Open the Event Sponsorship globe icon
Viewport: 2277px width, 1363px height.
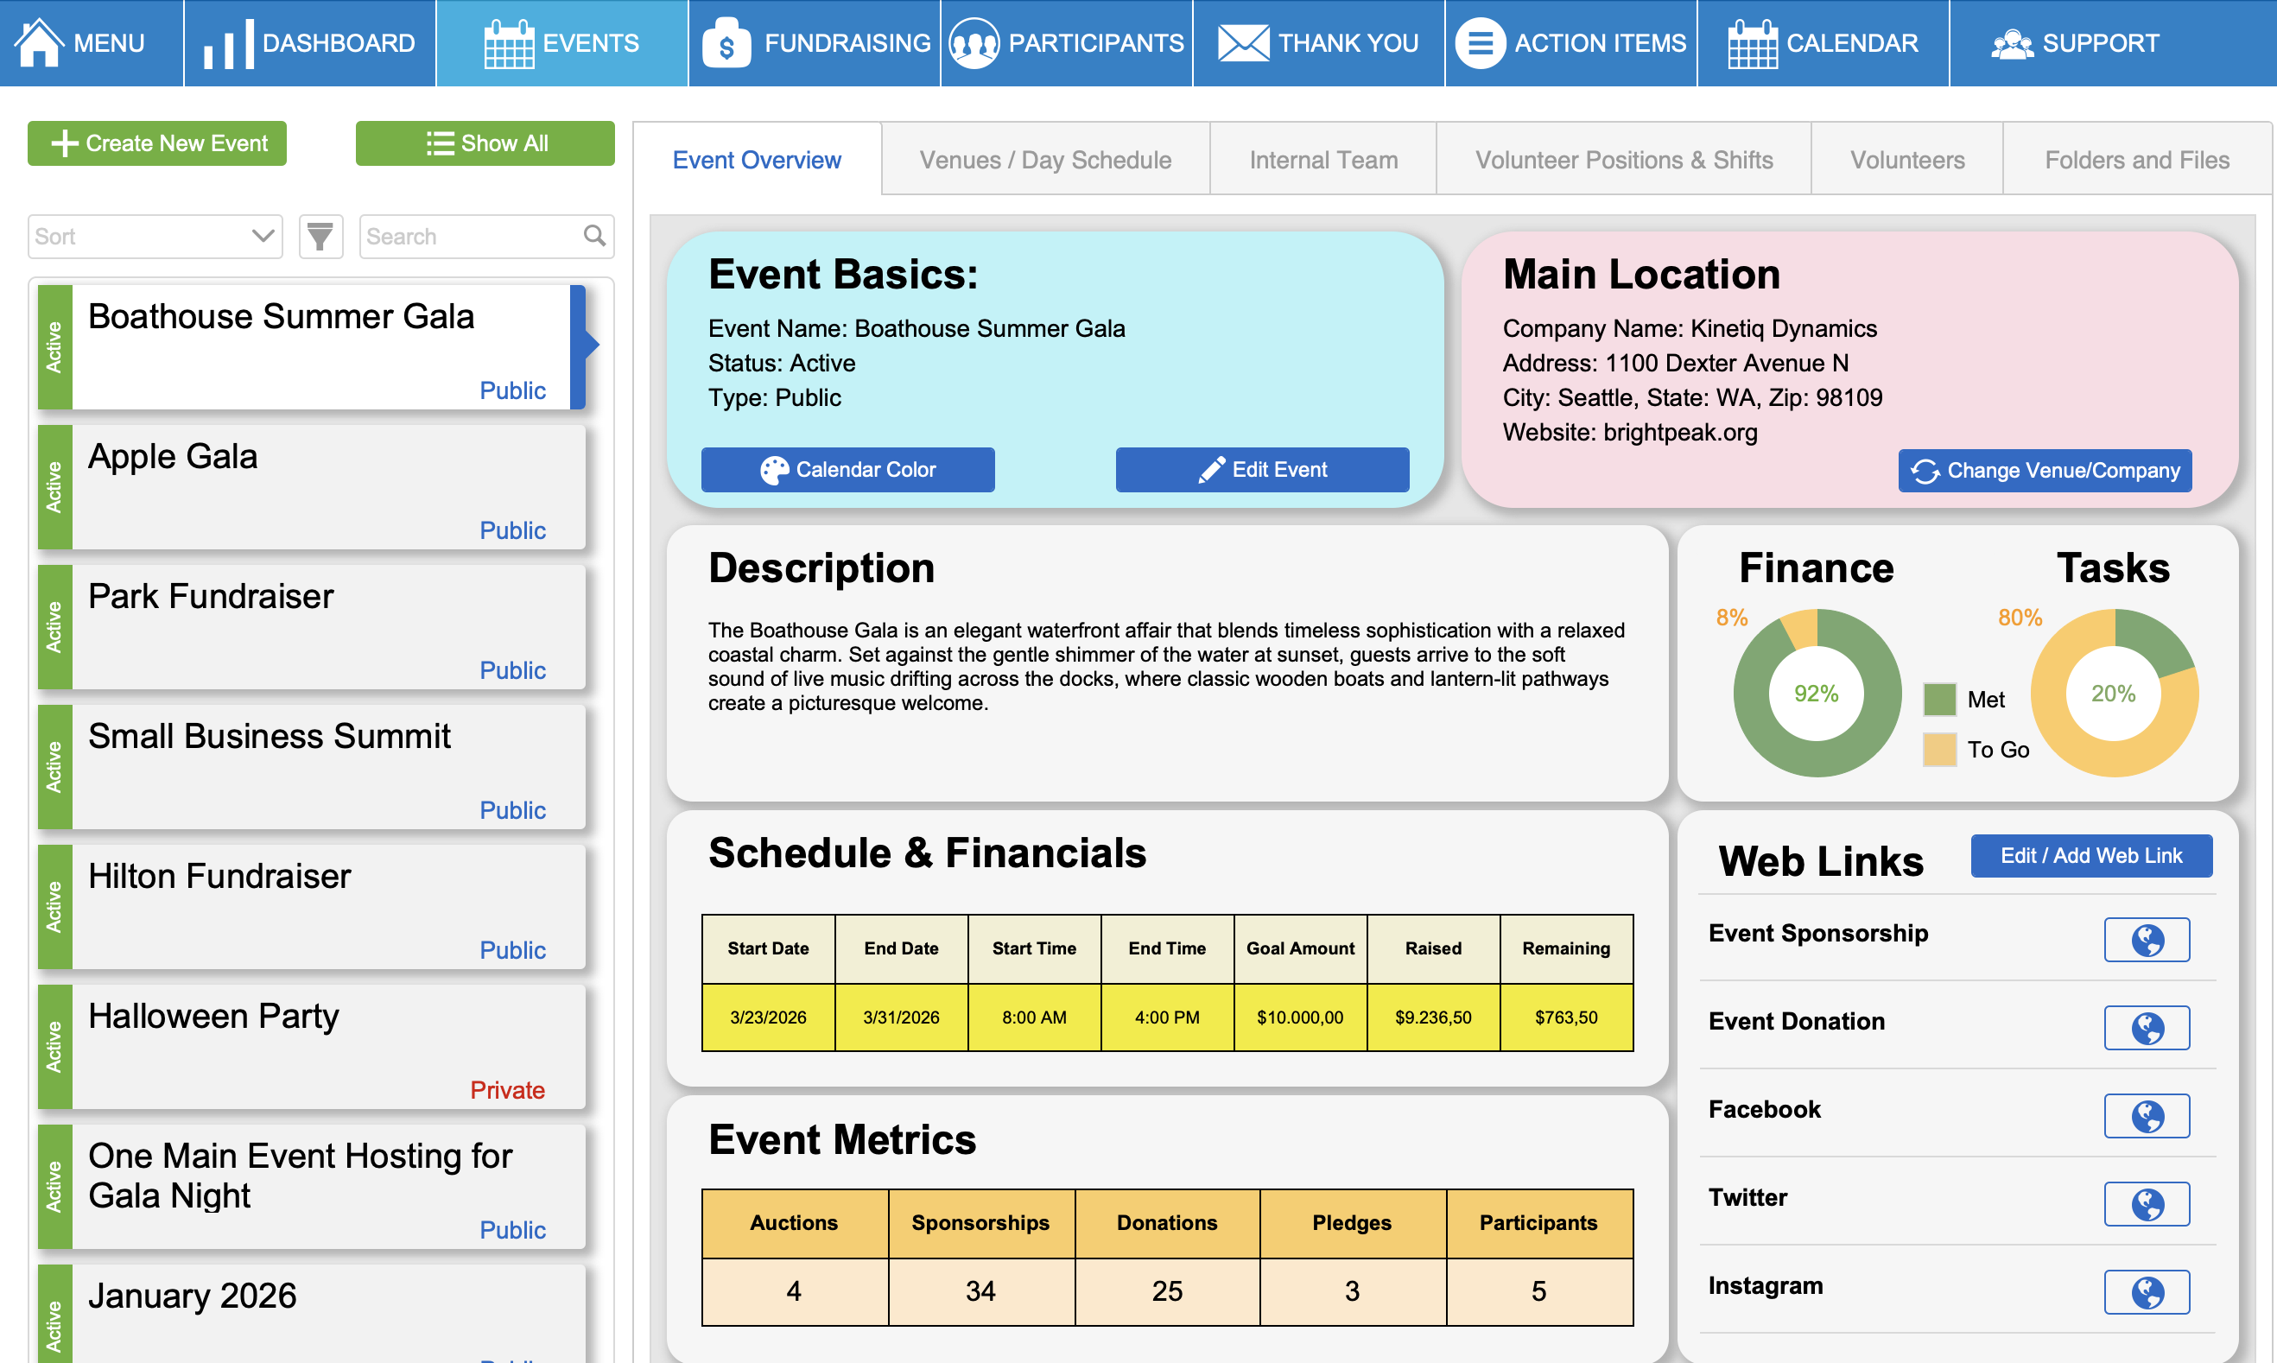click(x=2147, y=940)
